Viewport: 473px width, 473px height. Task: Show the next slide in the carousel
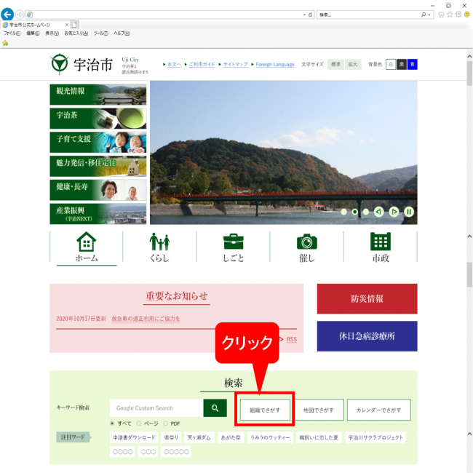pyautogui.click(x=394, y=212)
